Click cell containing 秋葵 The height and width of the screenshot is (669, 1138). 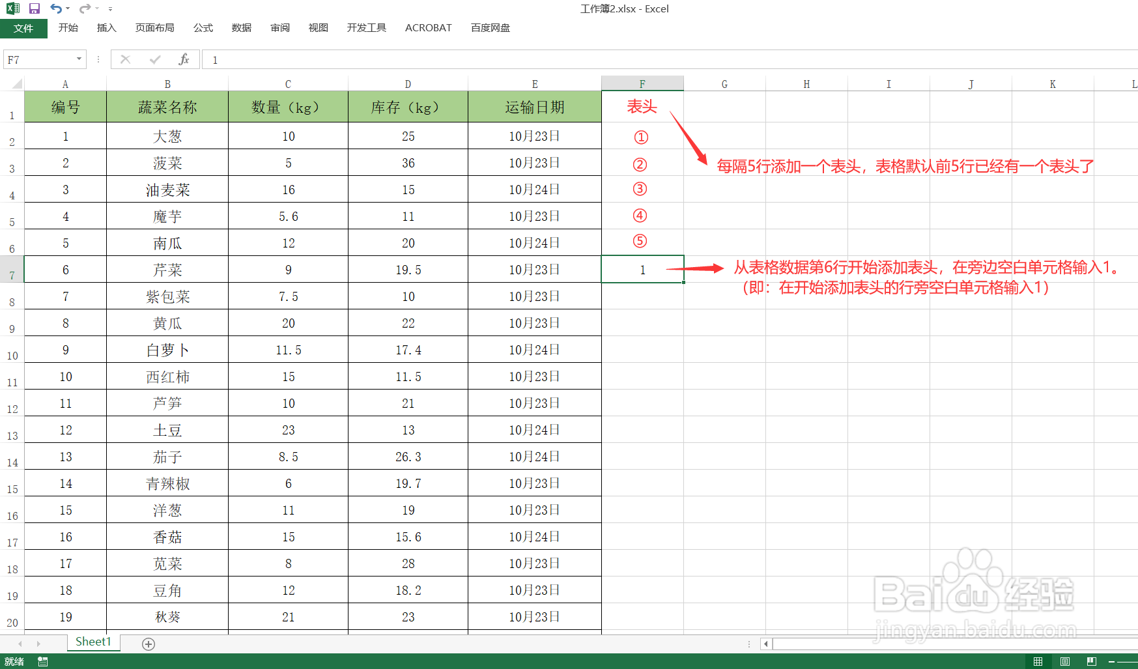(x=167, y=617)
